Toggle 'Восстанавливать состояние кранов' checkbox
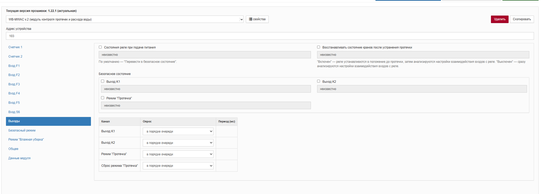542x194 pixels. tap(319, 47)
